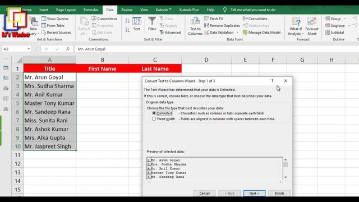This screenshot has width=359, height=202.
Task: Select cell Mrs. Sudha Sharma
Action: point(50,86)
